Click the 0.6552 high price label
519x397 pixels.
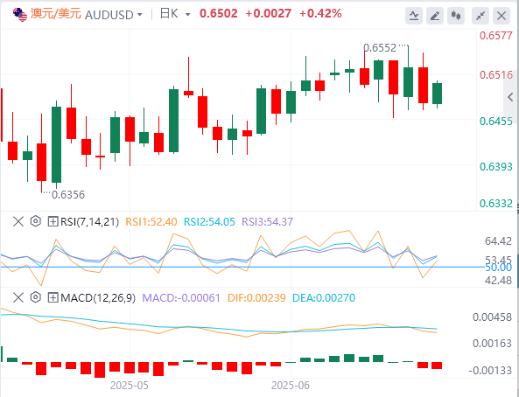380,48
